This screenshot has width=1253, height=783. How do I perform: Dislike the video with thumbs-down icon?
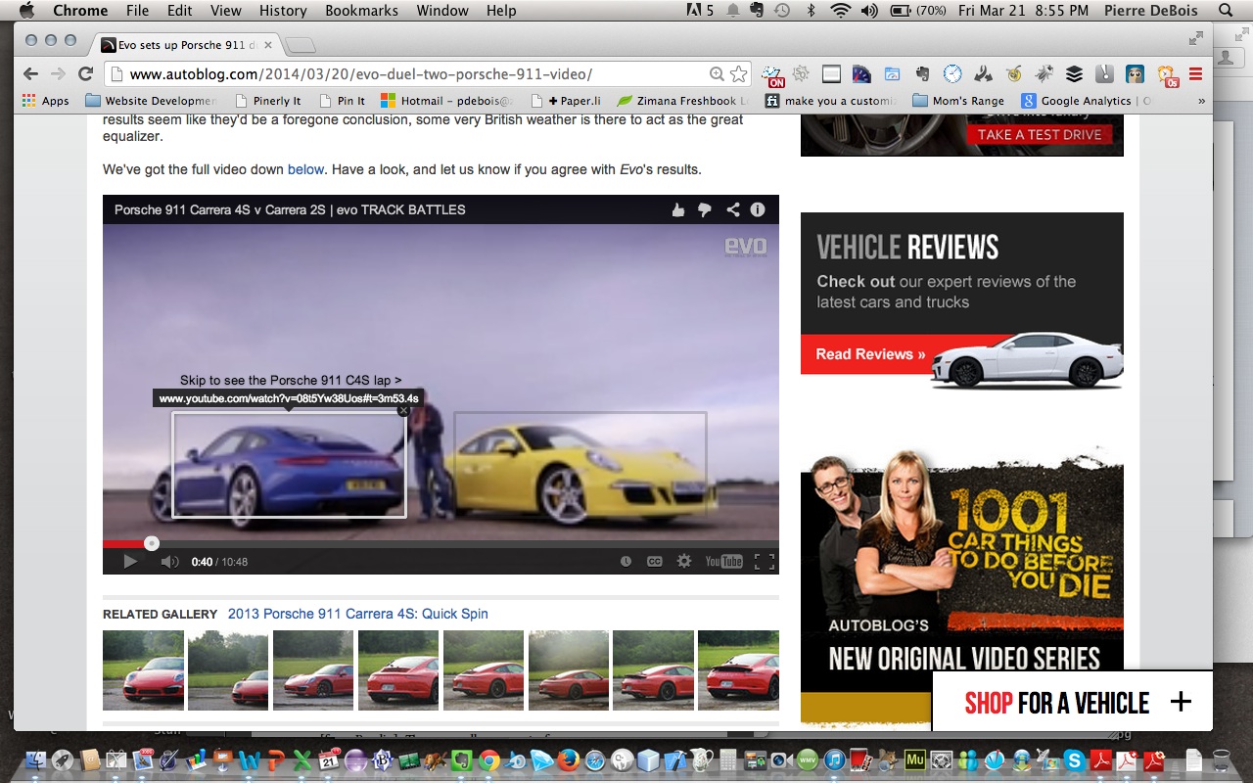pos(704,209)
